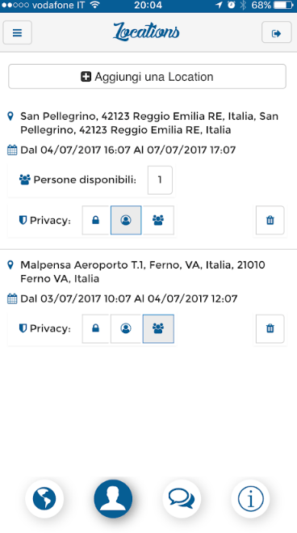This screenshot has width=297, height=533.
Task: Delete the Malpensa Aeroporto location
Action: [x=270, y=328]
